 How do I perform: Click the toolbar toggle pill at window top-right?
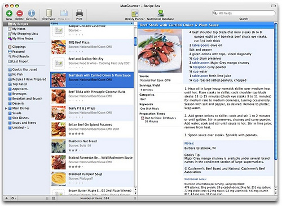(273, 6)
